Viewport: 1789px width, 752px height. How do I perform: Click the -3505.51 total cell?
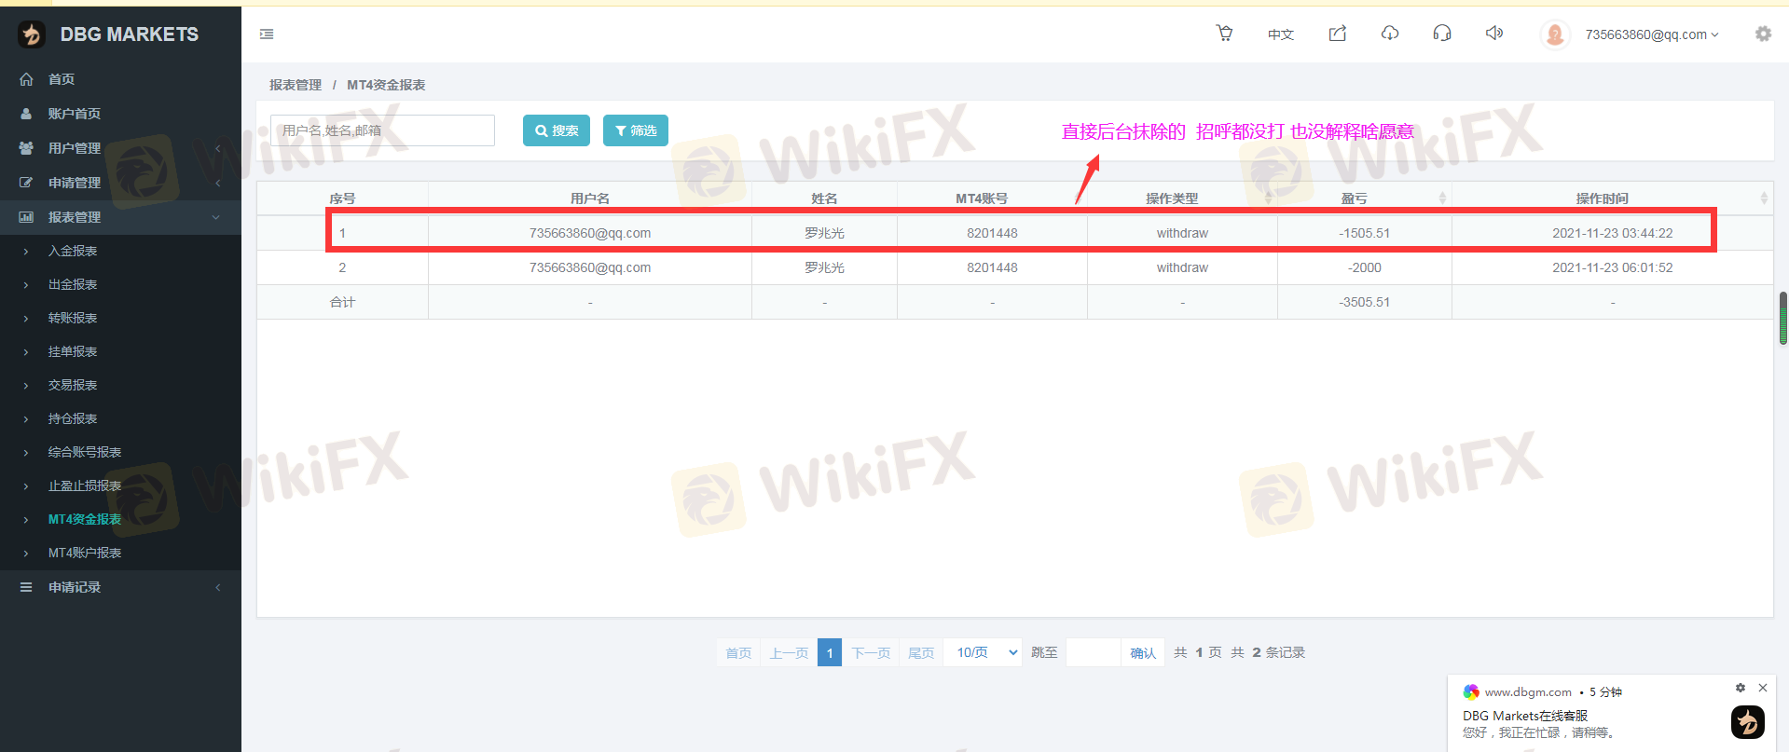(1364, 302)
